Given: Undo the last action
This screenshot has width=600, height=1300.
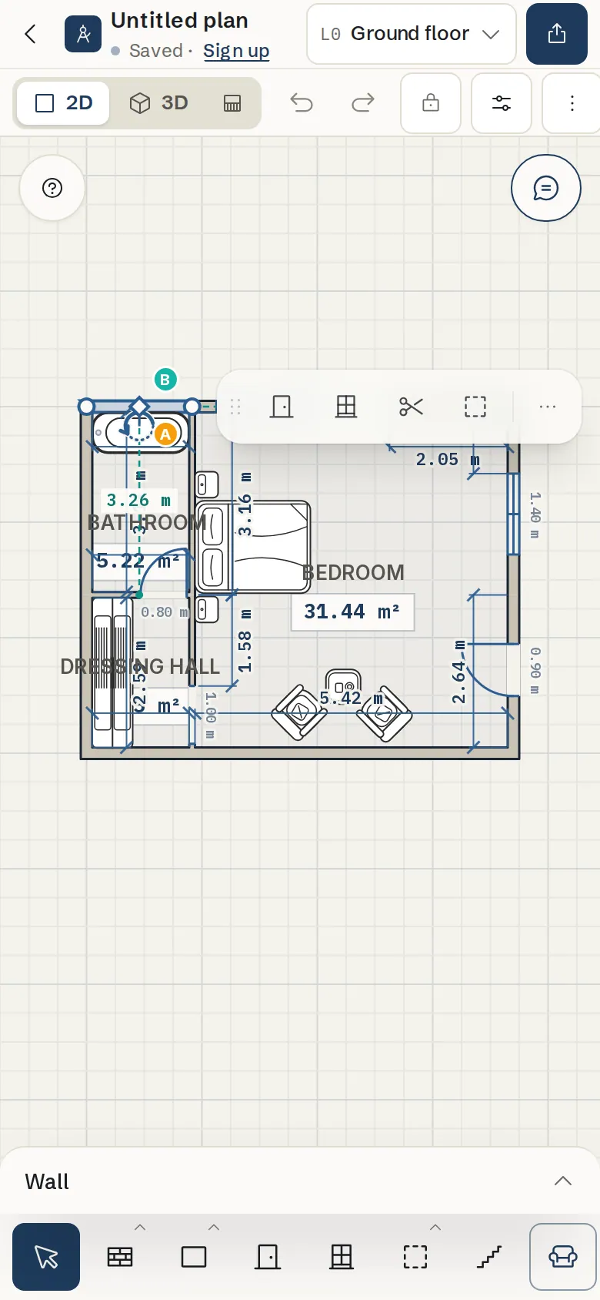Looking at the screenshot, I should pyautogui.click(x=302, y=103).
